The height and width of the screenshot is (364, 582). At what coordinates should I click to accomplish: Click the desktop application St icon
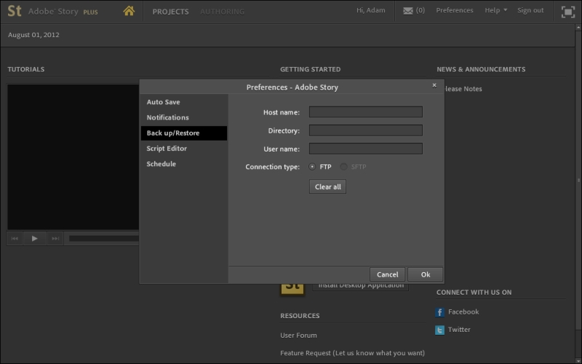[x=292, y=289]
